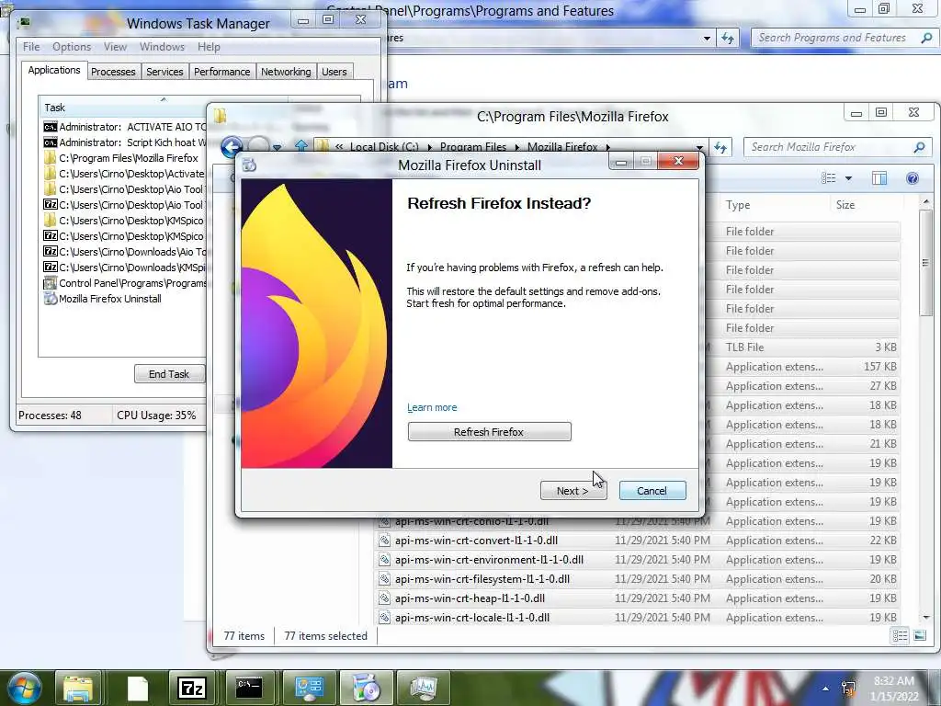Switch to the Users tab
Viewport: 941px width, 706px height.
tap(334, 72)
